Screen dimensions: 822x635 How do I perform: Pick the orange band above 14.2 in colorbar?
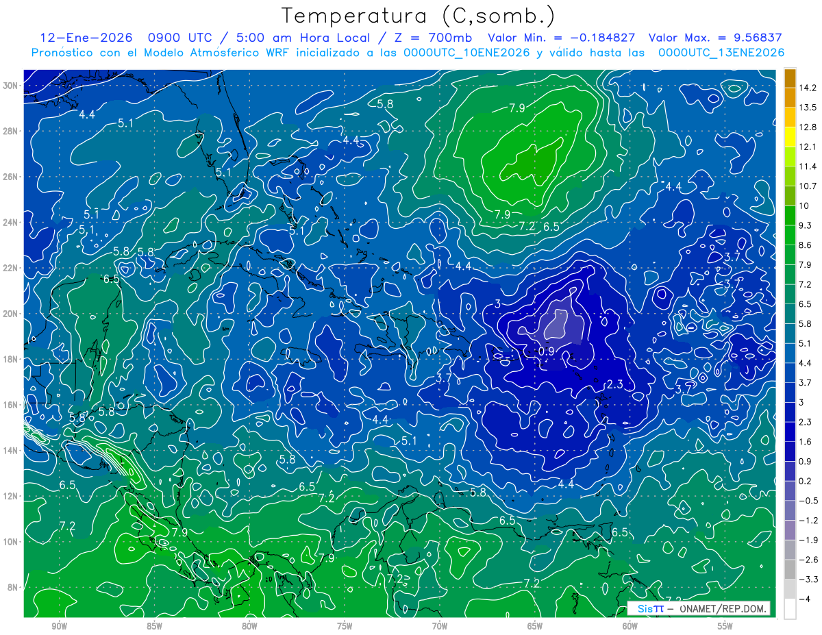[790, 77]
